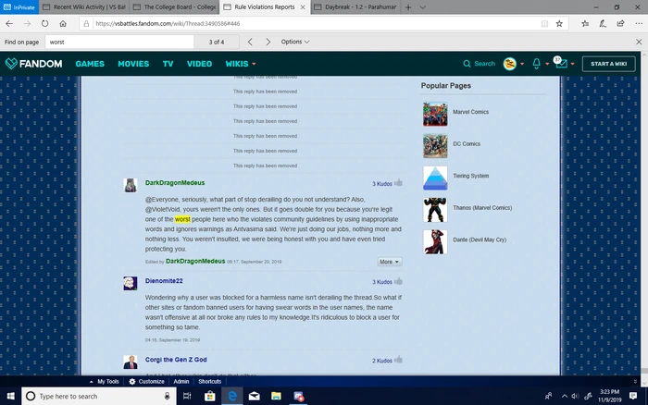Image resolution: width=648 pixels, height=405 pixels.
Task: Open Dante (Devil May Cry) page
Action: coord(480,239)
